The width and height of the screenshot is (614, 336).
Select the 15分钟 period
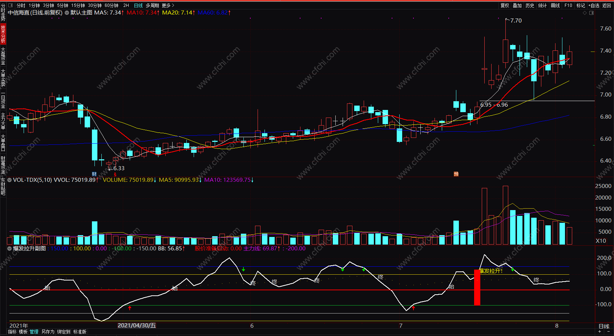[78, 5]
